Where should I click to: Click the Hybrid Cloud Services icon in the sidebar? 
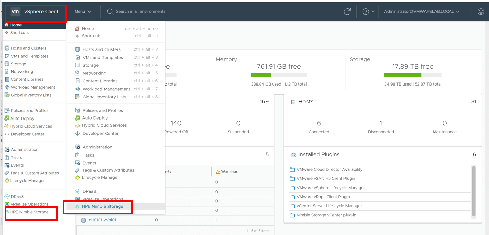point(7,126)
